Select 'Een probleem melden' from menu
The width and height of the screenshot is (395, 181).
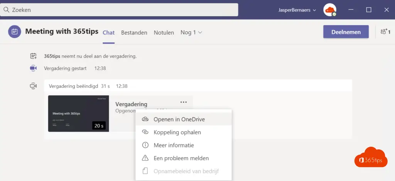point(181,158)
